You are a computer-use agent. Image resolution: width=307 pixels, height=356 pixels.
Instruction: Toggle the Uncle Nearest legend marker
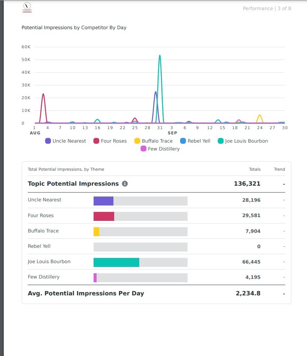[x=48, y=141]
